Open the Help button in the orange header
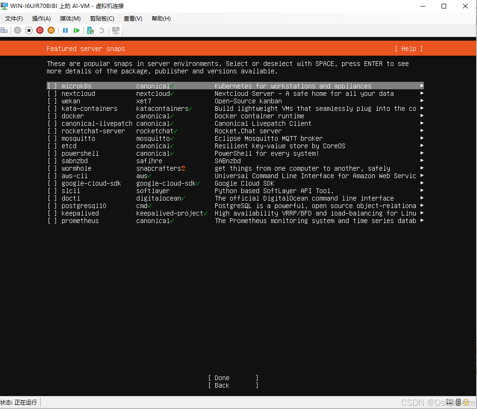Image resolution: width=477 pixels, height=411 pixels. pyautogui.click(x=408, y=49)
